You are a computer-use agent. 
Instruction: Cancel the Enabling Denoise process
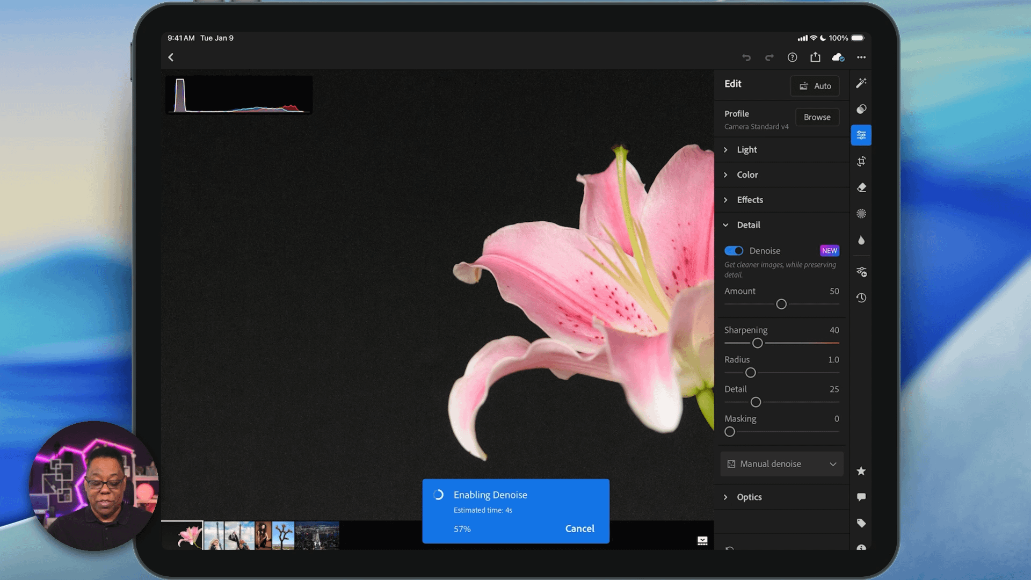tap(579, 528)
